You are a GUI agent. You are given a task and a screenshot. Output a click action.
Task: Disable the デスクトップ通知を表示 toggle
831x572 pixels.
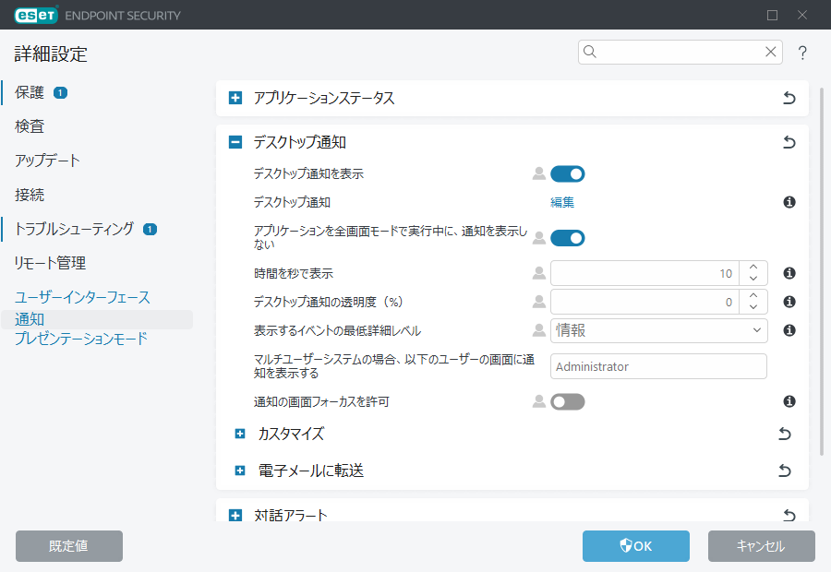coord(568,173)
